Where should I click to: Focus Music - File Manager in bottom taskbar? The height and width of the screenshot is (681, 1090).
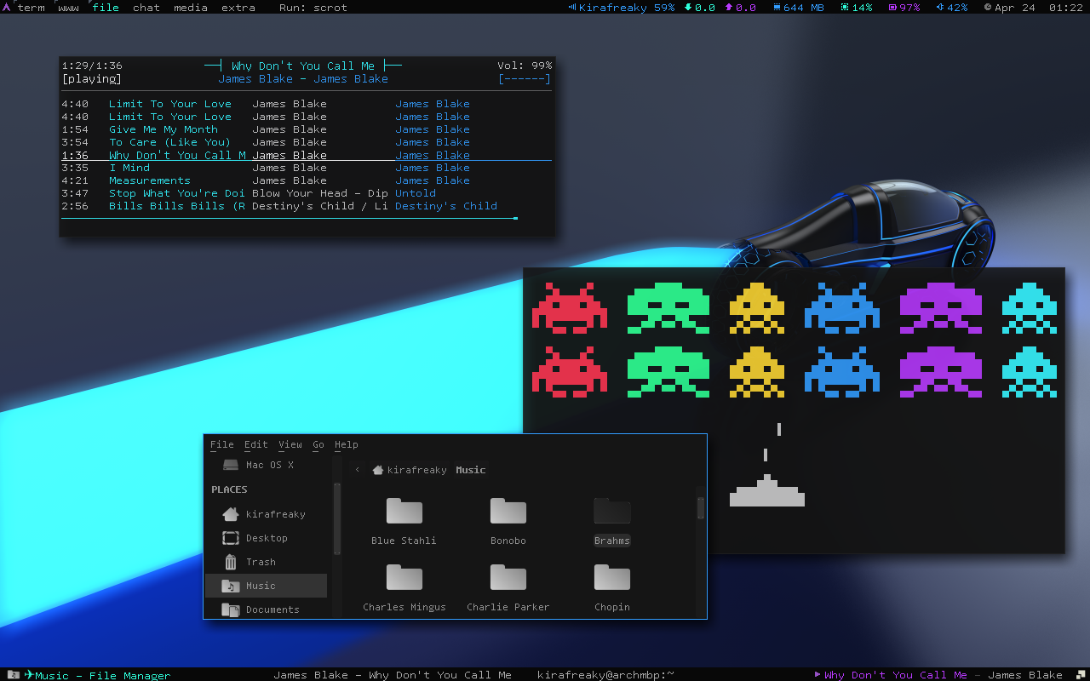pos(98,675)
